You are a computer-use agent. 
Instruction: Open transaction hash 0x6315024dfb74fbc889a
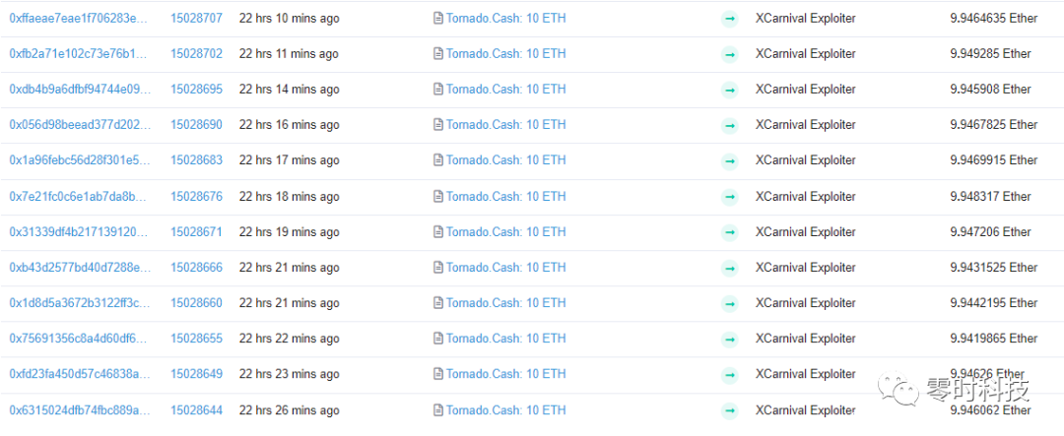pyautogui.click(x=80, y=409)
